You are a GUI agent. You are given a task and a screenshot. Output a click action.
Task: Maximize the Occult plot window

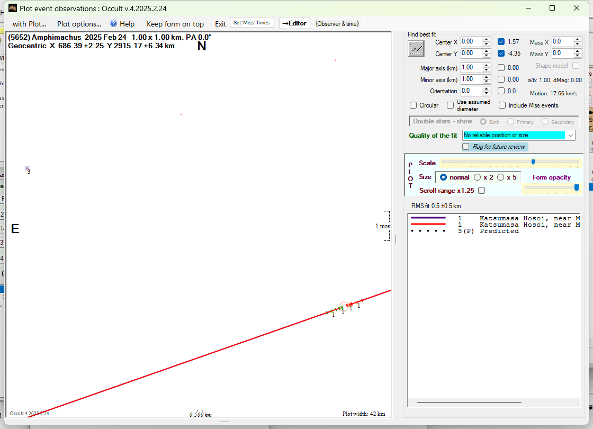(552, 8)
